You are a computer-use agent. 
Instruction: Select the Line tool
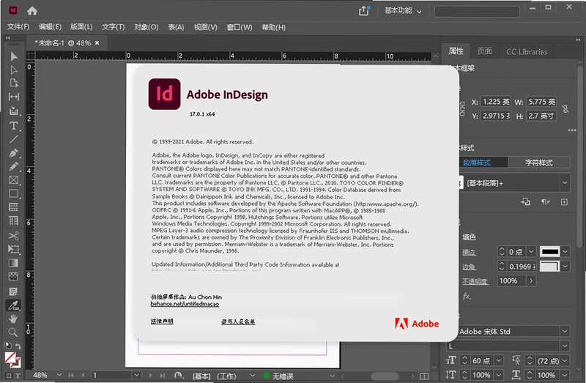pos(14,139)
